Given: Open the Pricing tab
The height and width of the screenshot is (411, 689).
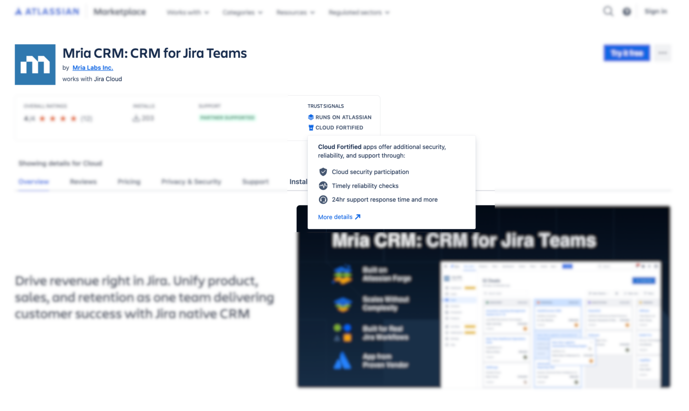Looking at the screenshot, I should (x=129, y=182).
